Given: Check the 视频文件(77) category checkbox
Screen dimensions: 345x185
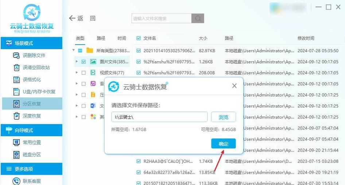Looking at the screenshot, I should click(x=84, y=73).
